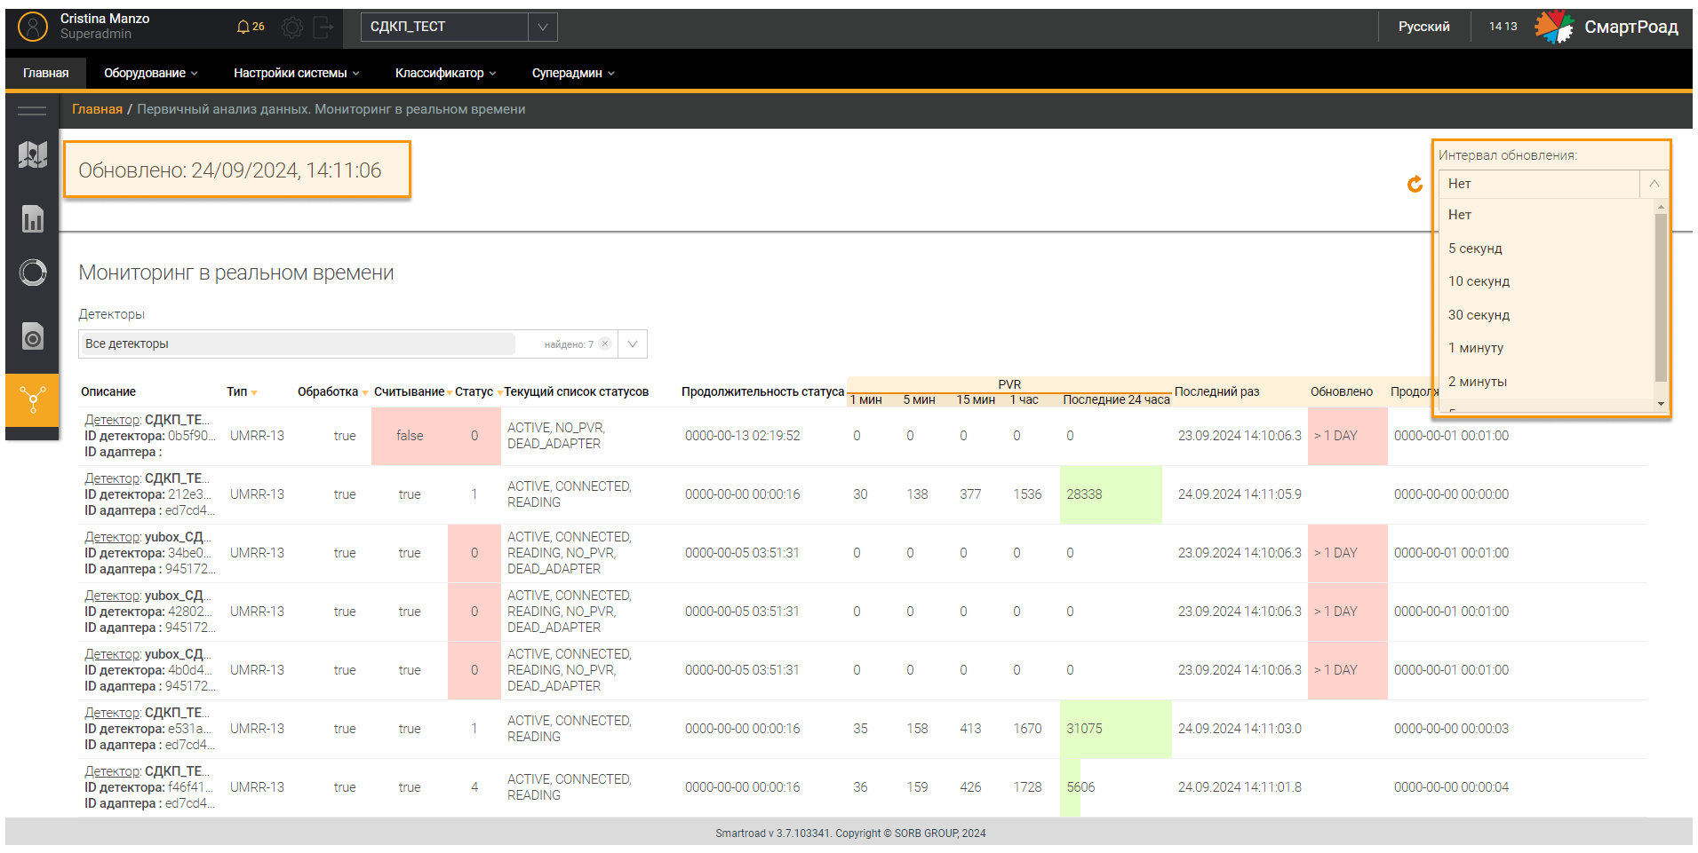The height and width of the screenshot is (853, 1698).
Task: Select 30 секунд refresh interval
Action: click(1546, 315)
